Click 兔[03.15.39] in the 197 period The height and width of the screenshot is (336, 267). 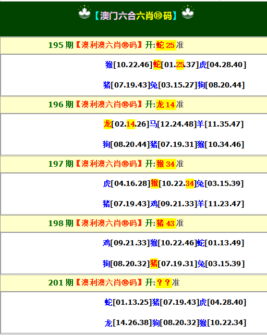tap(220, 183)
